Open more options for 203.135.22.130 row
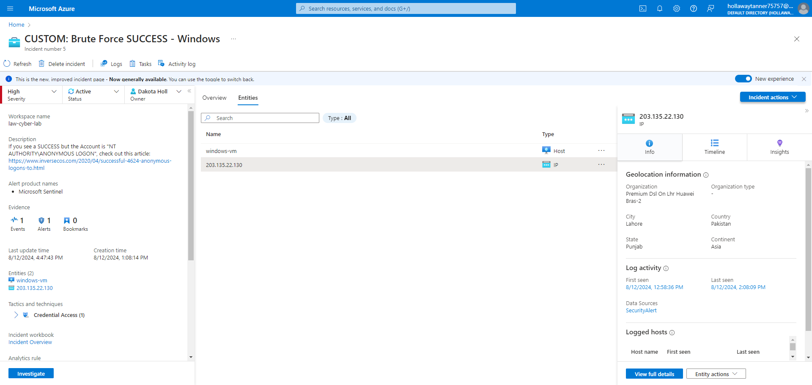This screenshot has width=812, height=385. pyautogui.click(x=601, y=164)
